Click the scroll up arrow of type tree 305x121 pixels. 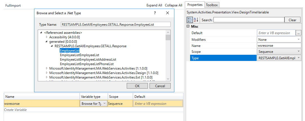pyautogui.click(x=168, y=32)
